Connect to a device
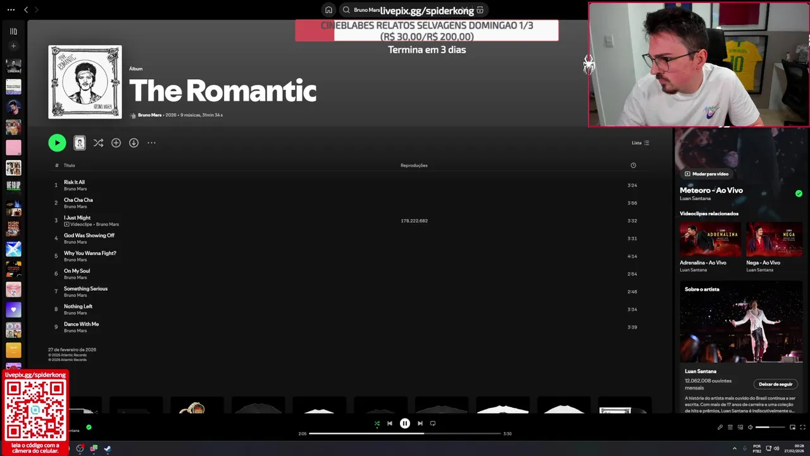810x456 pixels. [740, 427]
